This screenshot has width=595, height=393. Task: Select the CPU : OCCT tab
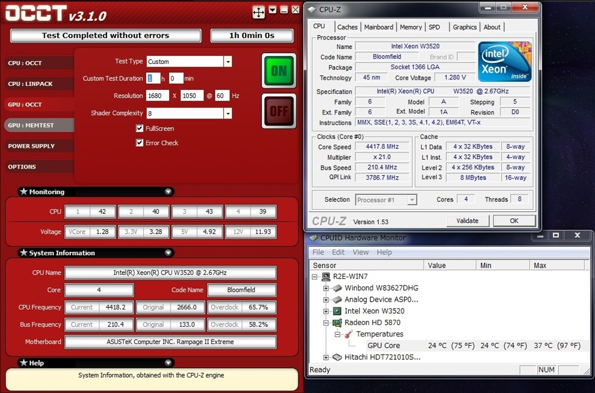coord(39,63)
